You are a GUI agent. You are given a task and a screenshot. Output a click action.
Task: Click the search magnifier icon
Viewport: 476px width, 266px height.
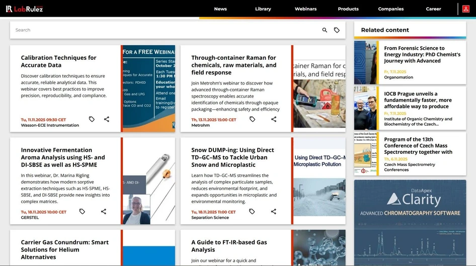pos(325,30)
